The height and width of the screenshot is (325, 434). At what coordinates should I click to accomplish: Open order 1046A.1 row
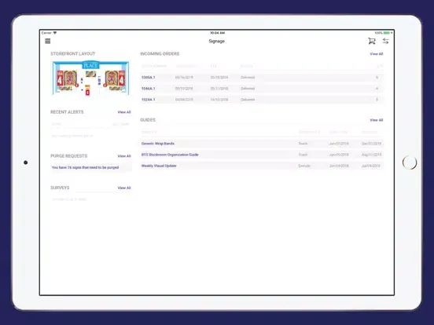pyautogui.click(x=262, y=89)
